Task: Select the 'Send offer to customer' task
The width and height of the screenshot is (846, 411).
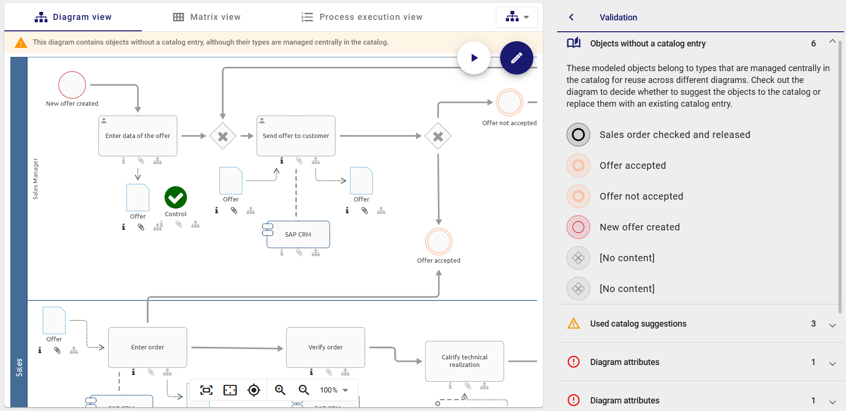Action: pos(296,136)
